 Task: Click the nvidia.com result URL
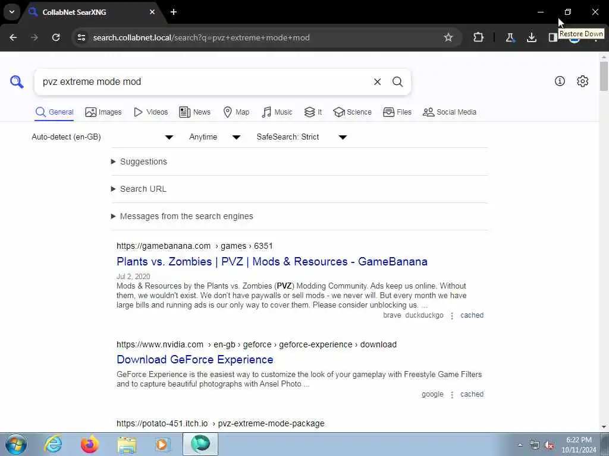coord(256,344)
